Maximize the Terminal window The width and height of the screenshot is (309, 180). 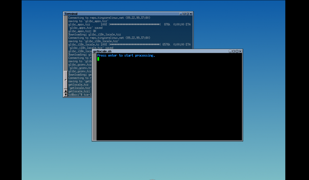tap(184, 14)
